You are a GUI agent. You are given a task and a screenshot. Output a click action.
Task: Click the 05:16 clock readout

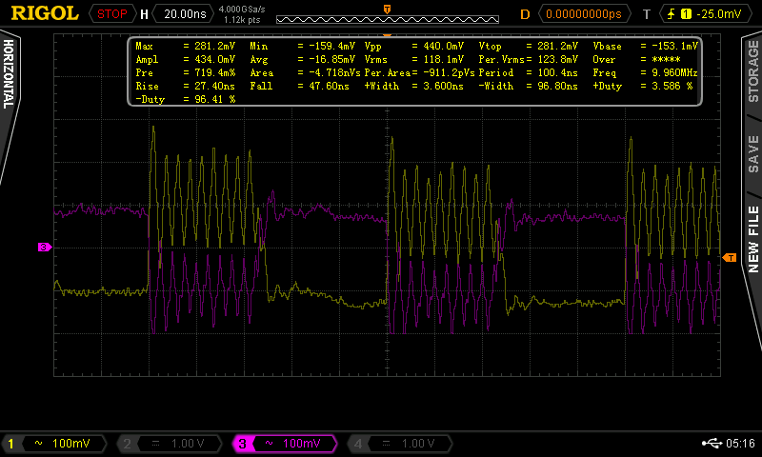pyautogui.click(x=740, y=443)
